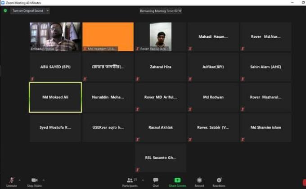The width and height of the screenshot is (306, 189).
Task: Select the orange Md Inzamam-Ul video tile
Action: (x=108, y=37)
